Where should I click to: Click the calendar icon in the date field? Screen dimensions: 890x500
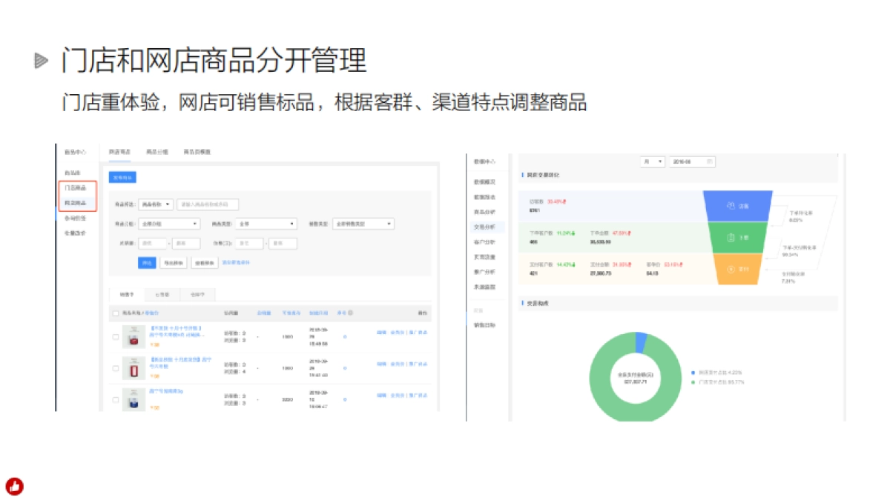tap(710, 161)
